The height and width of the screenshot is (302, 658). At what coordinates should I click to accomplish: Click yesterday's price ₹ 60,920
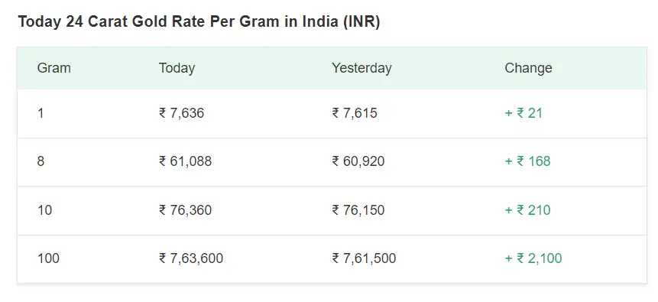coord(358,161)
